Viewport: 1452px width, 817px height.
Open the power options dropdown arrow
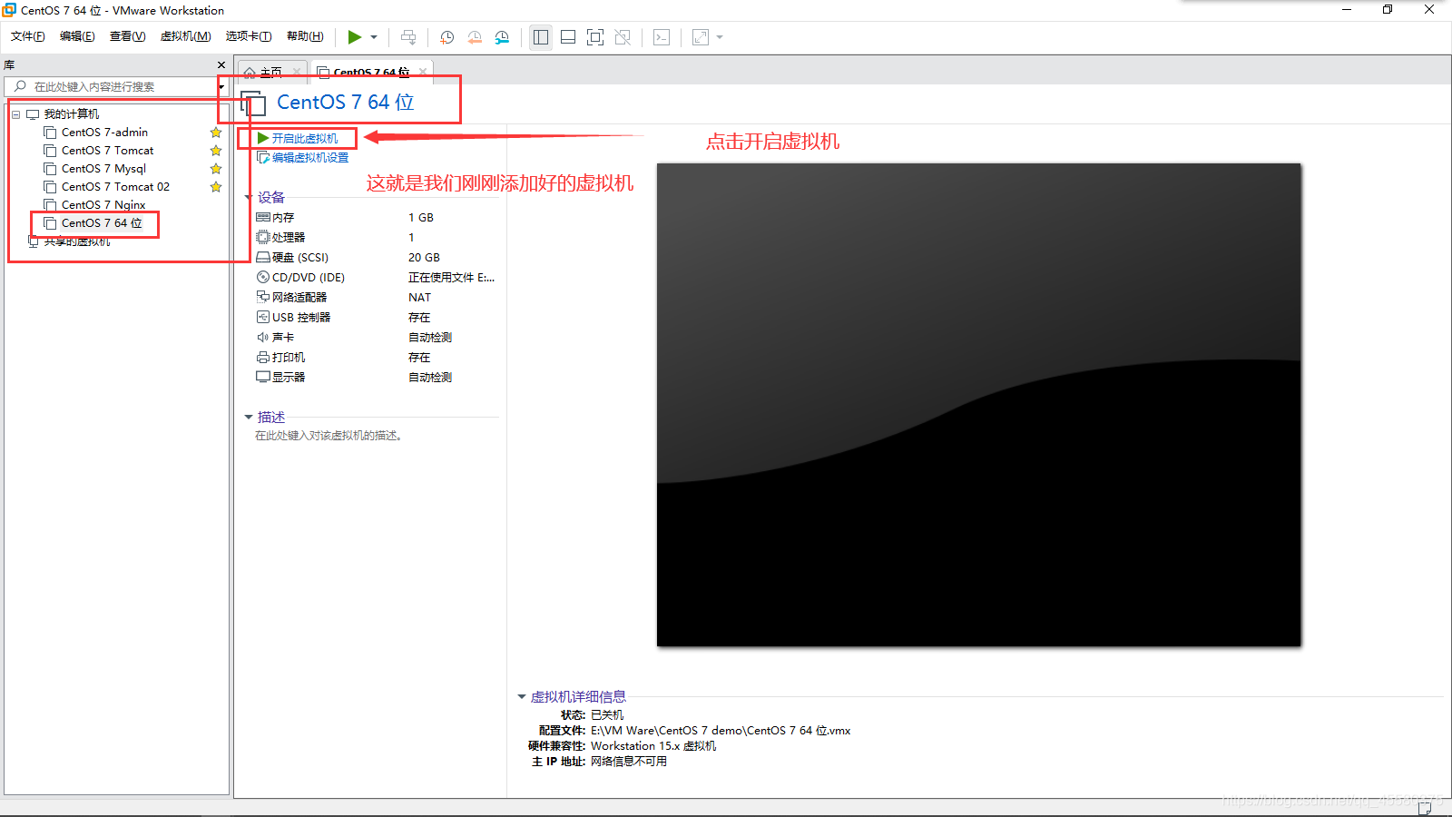click(374, 37)
